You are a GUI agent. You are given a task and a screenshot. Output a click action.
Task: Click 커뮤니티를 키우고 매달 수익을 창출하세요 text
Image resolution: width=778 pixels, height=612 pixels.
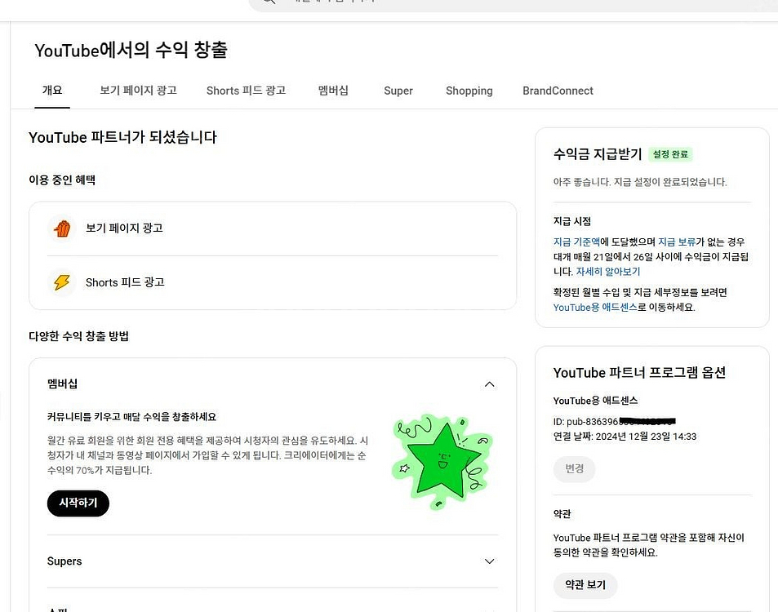pos(132,417)
